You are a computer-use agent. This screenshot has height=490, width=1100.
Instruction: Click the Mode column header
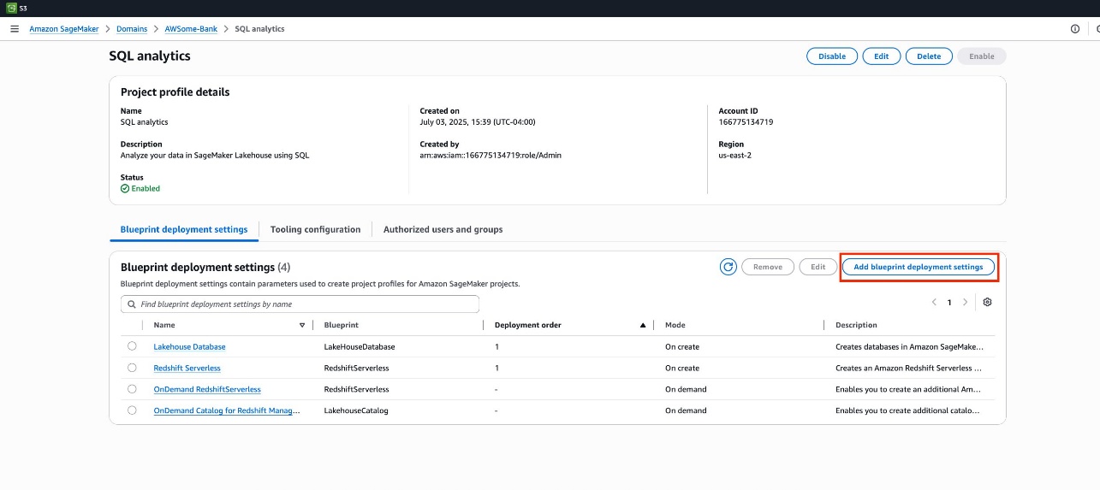coord(675,325)
